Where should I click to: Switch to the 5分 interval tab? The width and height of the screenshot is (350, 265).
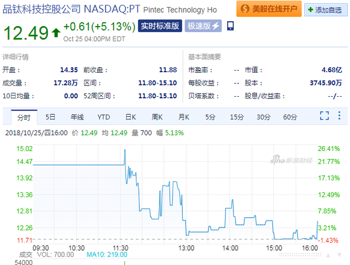point(210,117)
